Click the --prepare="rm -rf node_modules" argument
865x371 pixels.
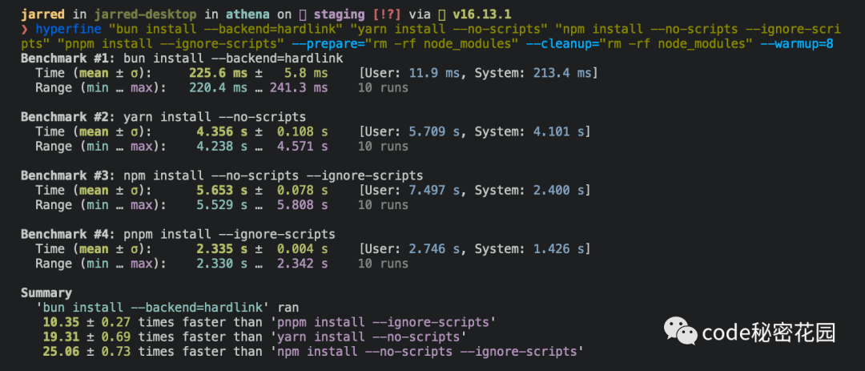405,43
